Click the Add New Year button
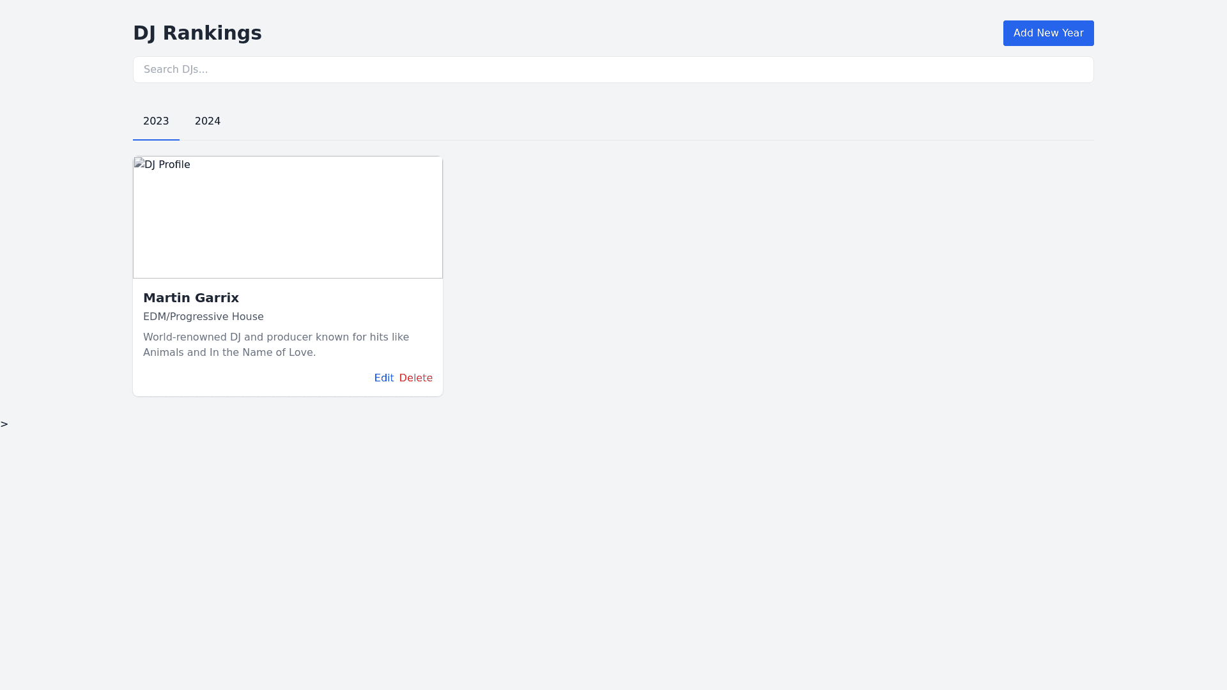The width and height of the screenshot is (1227, 690). tap(1048, 33)
